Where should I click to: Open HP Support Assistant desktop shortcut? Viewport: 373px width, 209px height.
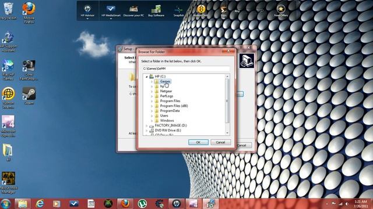pos(8,42)
